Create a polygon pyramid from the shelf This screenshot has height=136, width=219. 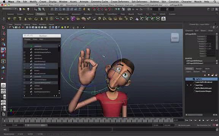tap(41, 19)
